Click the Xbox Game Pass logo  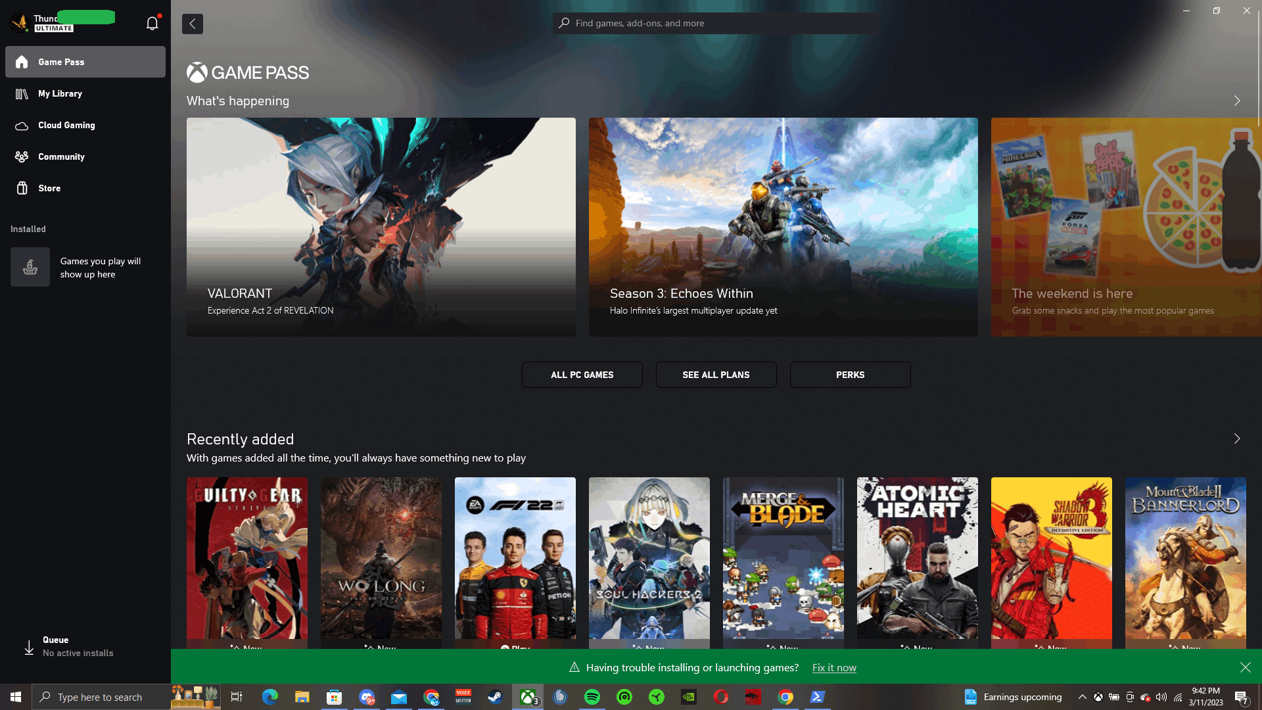coord(248,72)
